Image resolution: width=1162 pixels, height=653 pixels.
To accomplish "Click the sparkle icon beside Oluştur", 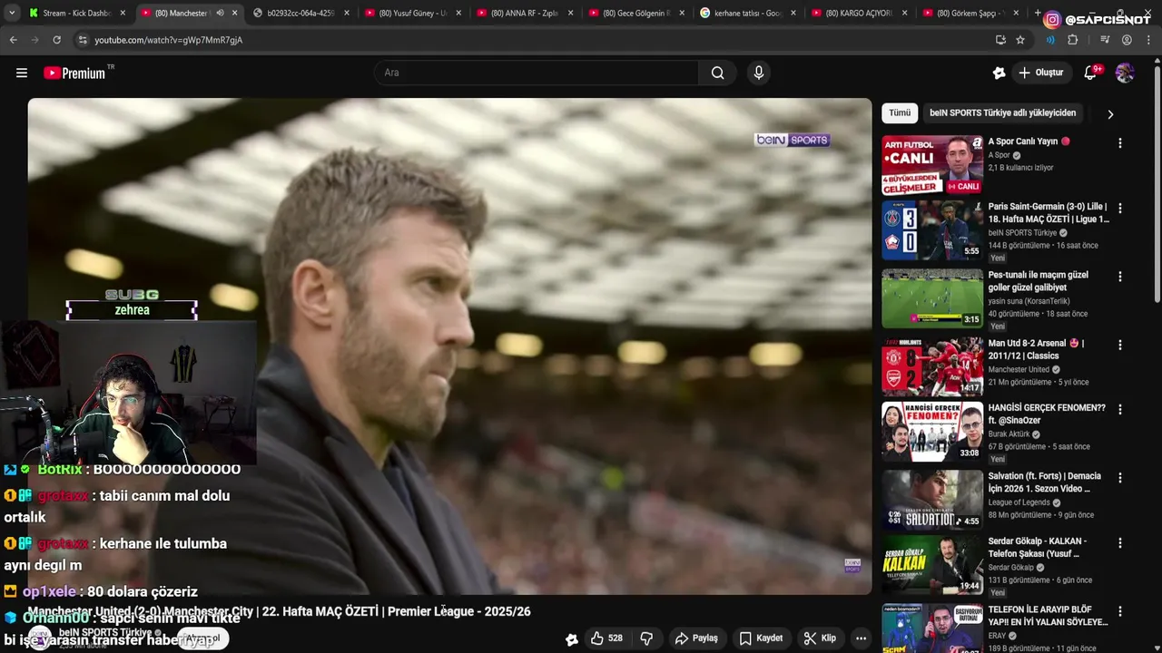I will pos(999,73).
